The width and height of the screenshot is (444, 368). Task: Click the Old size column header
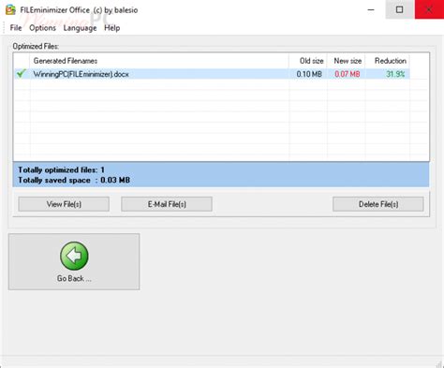[x=308, y=61]
